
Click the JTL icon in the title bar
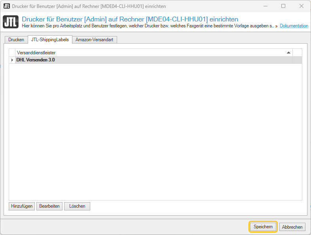coord(6,6)
